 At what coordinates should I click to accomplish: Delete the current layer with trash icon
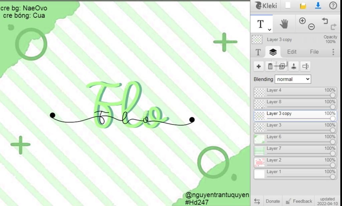(270, 66)
